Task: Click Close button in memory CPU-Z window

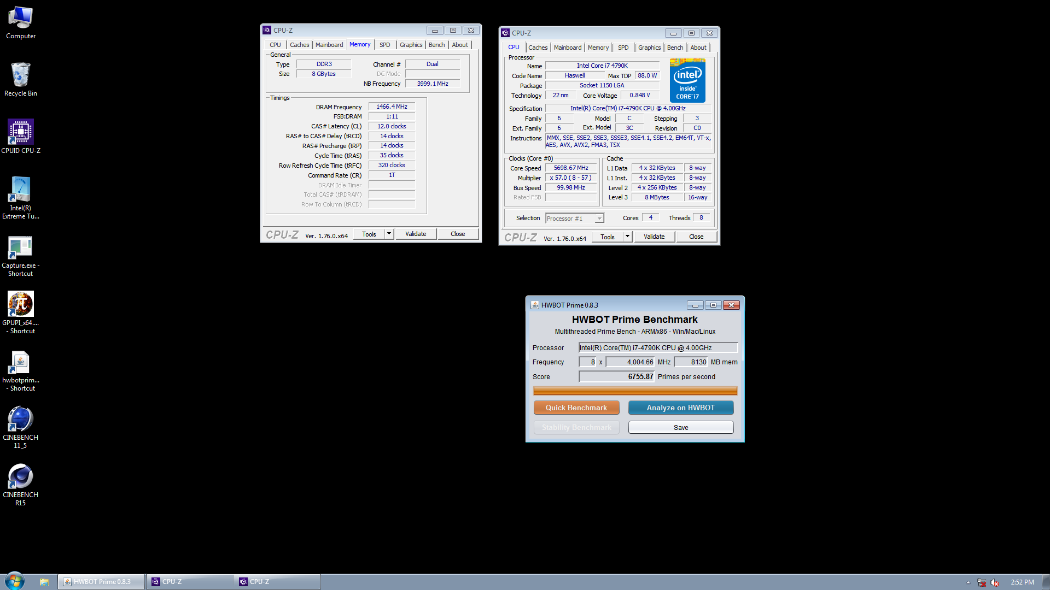Action: click(x=458, y=234)
